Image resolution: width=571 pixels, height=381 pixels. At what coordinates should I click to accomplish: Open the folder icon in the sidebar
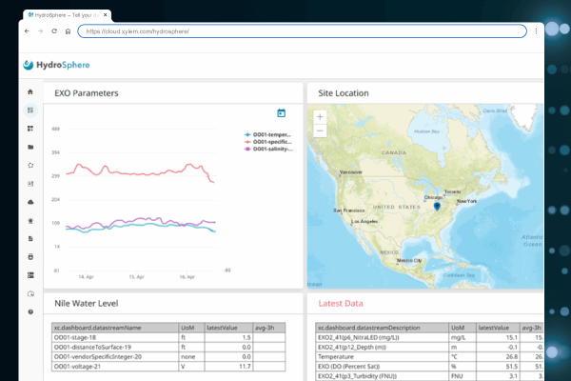(x=30, y=147)
